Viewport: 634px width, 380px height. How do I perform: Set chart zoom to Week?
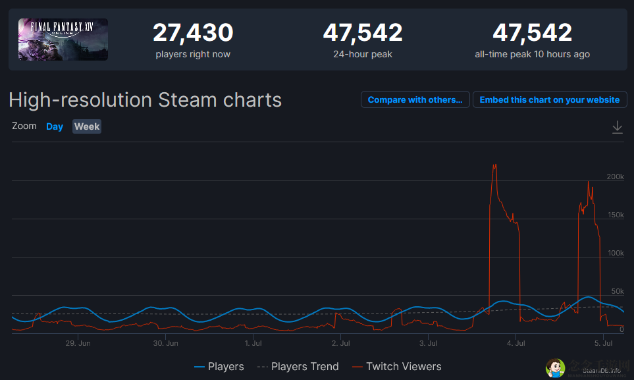coord(87,126)
